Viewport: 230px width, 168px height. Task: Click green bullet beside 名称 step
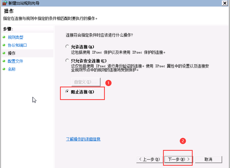pyautogui.click(x=4, y=69)
